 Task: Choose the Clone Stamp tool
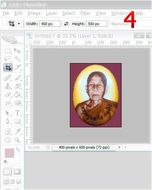pyautogui.click(x=7, y=86)
